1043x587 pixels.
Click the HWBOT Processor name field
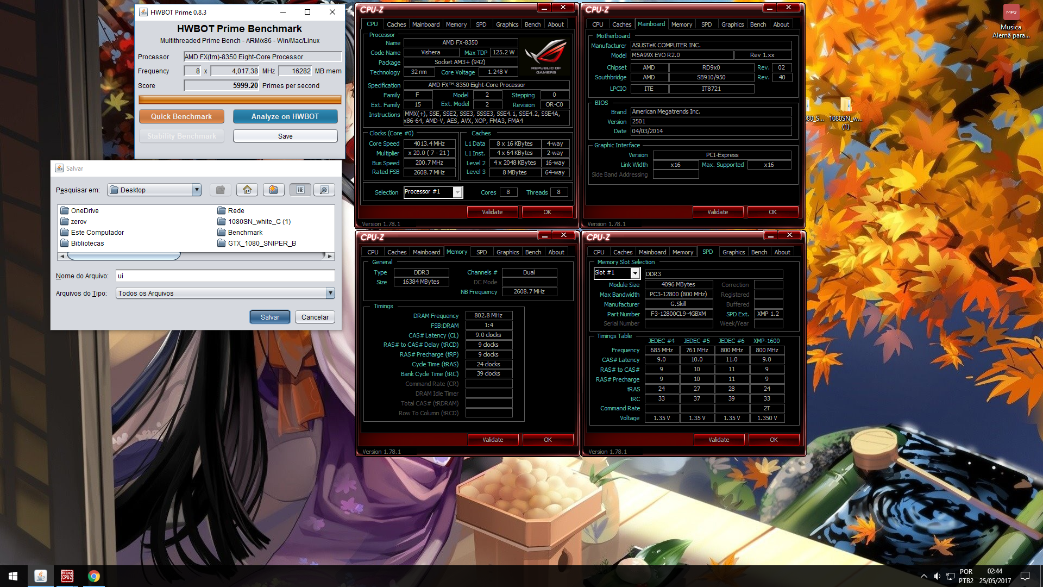click(x=262, y=57)
